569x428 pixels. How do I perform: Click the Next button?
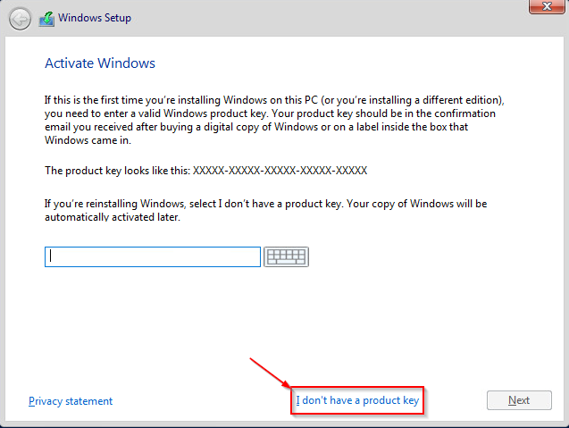point(519,400)
